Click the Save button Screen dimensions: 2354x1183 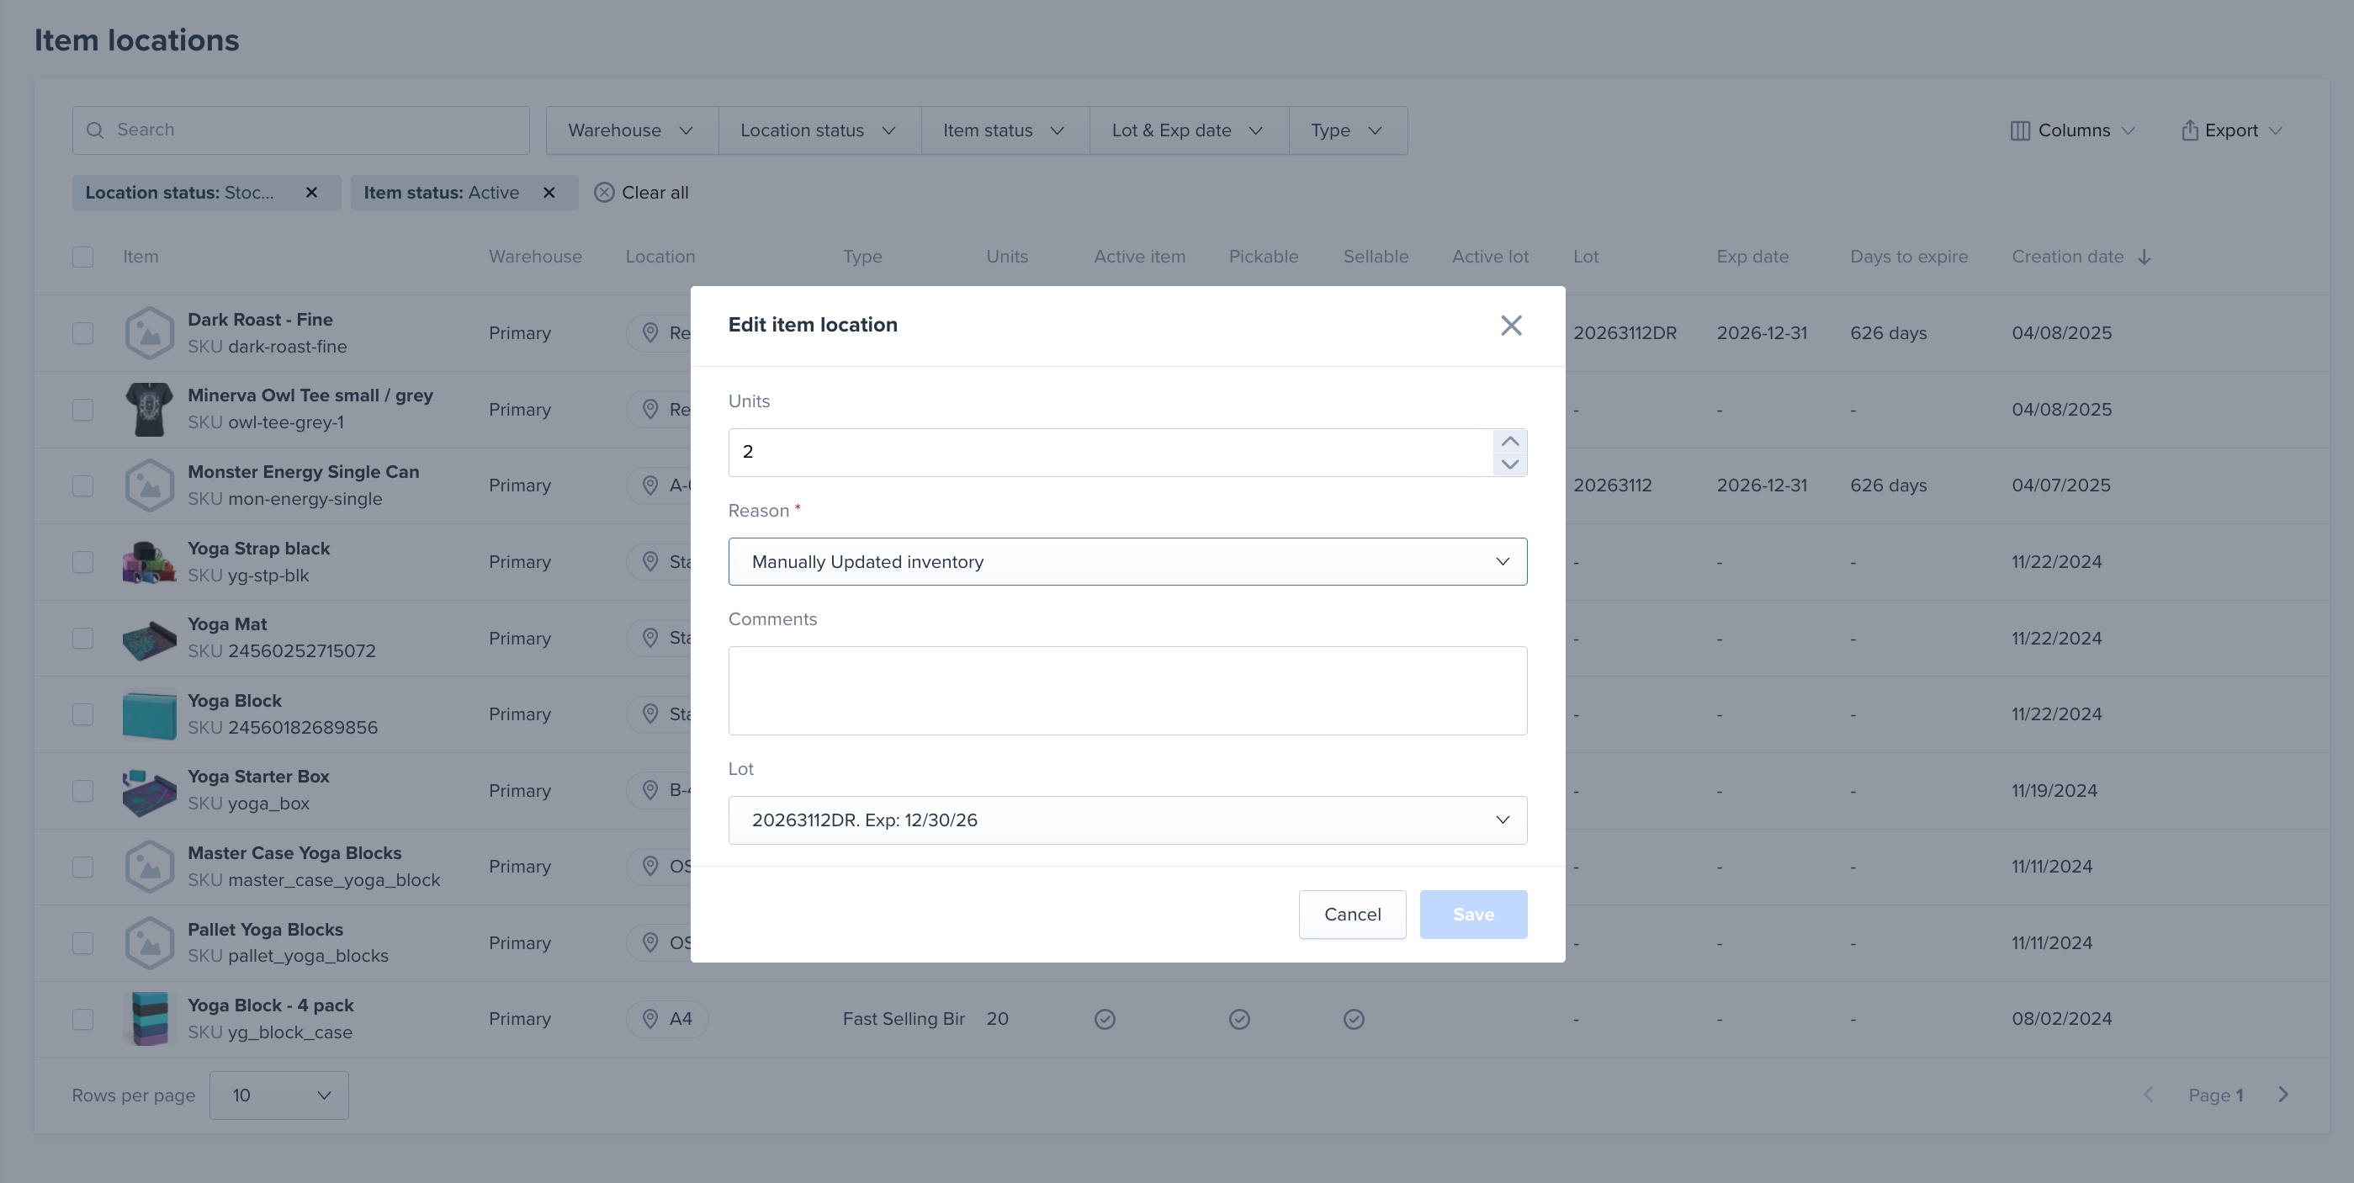click(x=1472, y=915)
